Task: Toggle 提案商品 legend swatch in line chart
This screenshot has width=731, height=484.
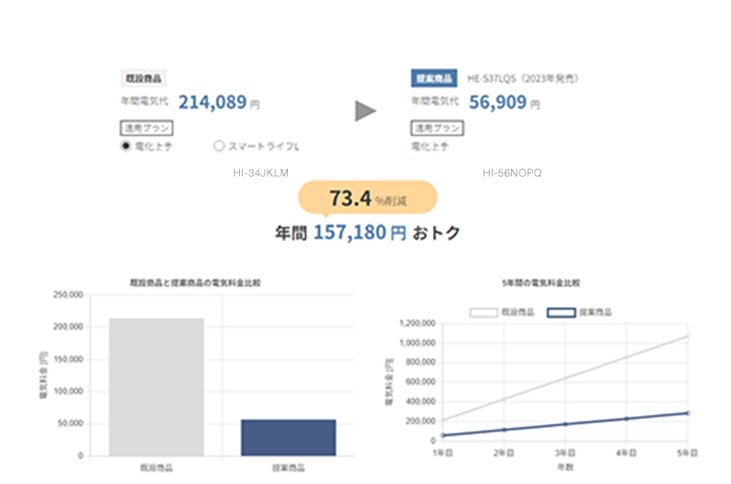Action: click(x=561, y=312)
